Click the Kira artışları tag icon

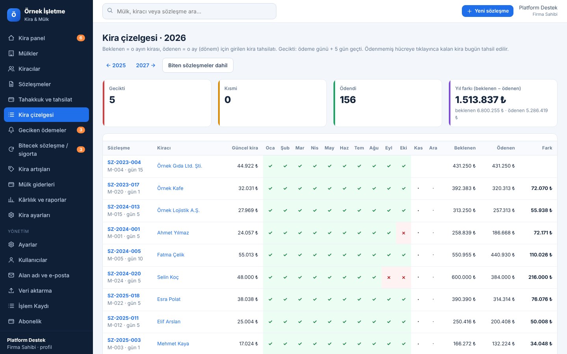coord(11,169)
